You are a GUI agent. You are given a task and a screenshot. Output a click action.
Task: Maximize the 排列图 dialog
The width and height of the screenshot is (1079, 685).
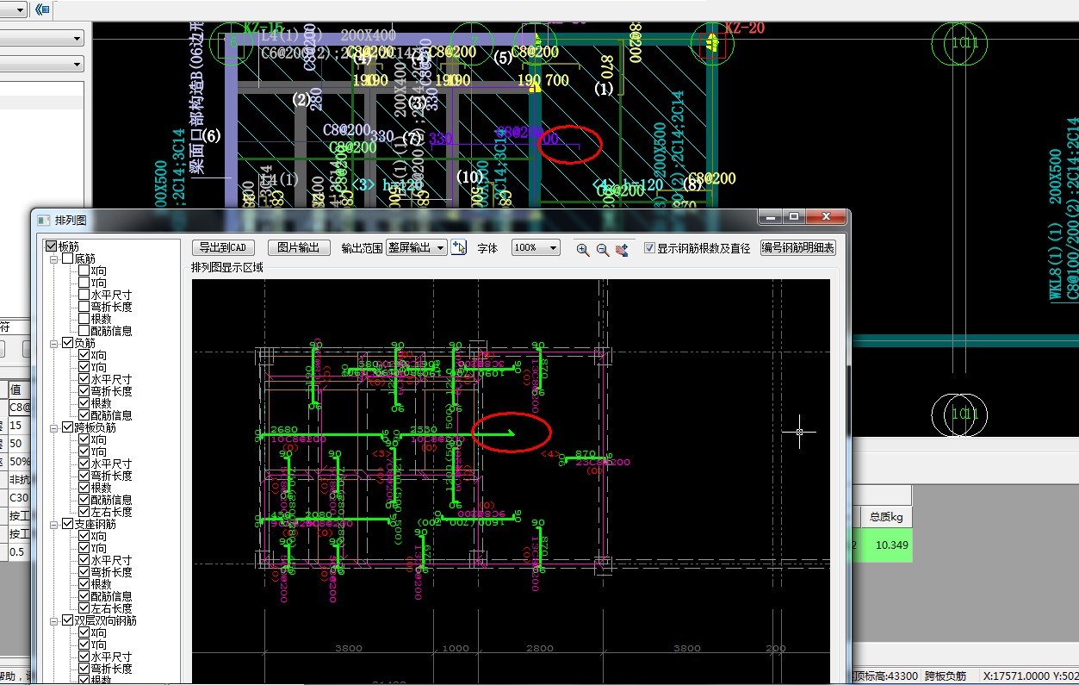click(794, 216)
